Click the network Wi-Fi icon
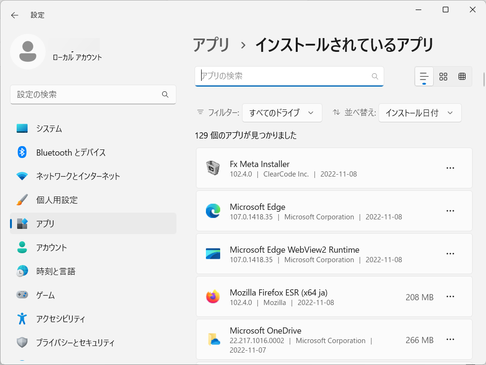The height and width of the screenshot is (365, 486). pyautogui.click(x=22, y=176)
